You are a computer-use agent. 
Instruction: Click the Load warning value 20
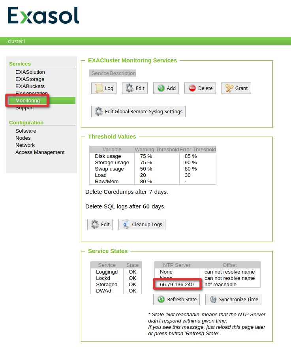143,175
